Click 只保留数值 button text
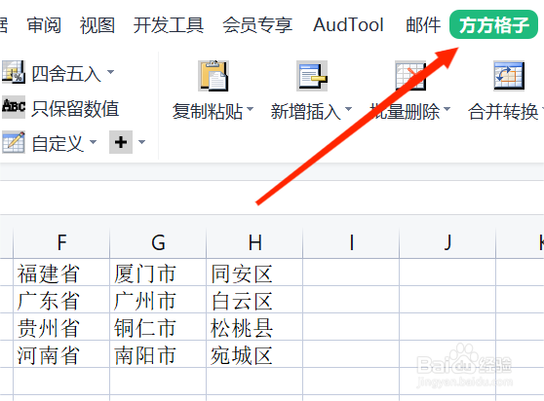 75,109
